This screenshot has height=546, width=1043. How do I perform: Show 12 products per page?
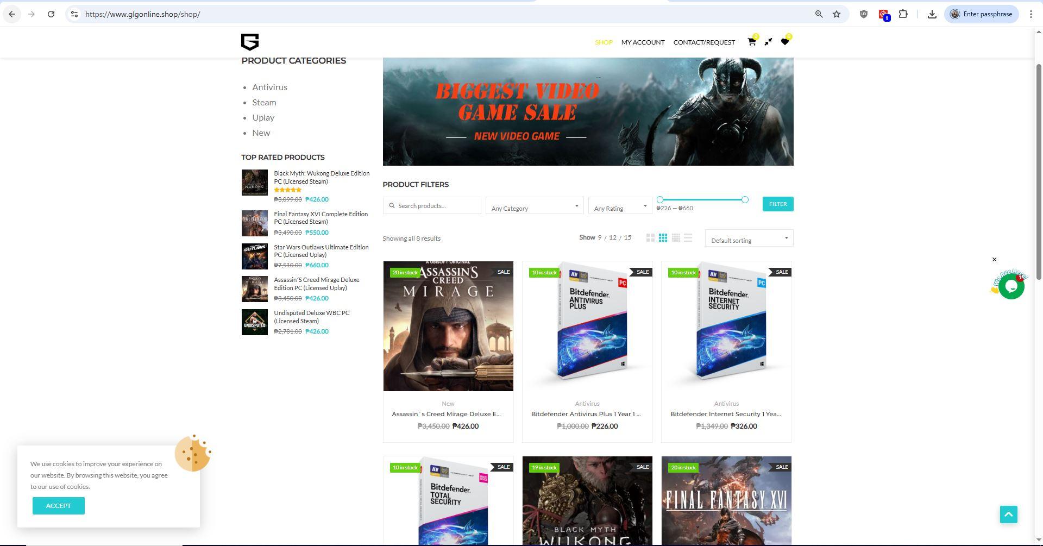(613, 238)
